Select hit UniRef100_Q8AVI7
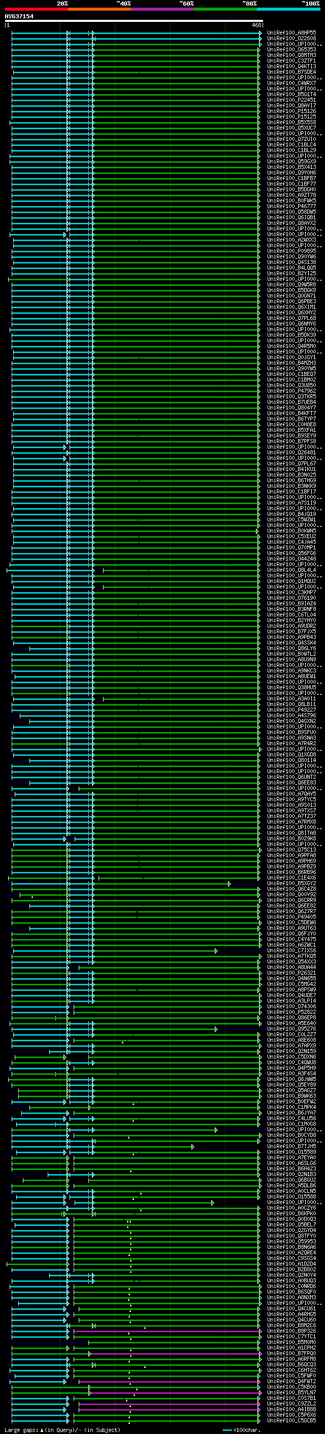The height and width of the screenshot is (1434, 325). 291,105
